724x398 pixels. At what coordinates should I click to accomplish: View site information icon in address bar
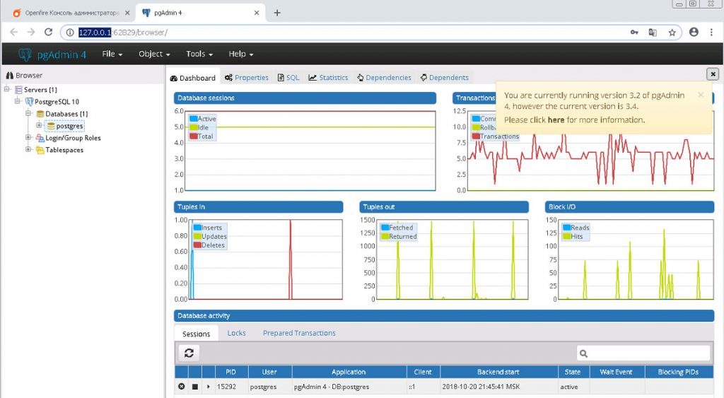70,33
